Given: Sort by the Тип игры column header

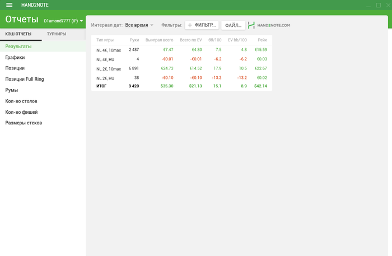Looking at the screenshot, I should (x=105, y=40).
